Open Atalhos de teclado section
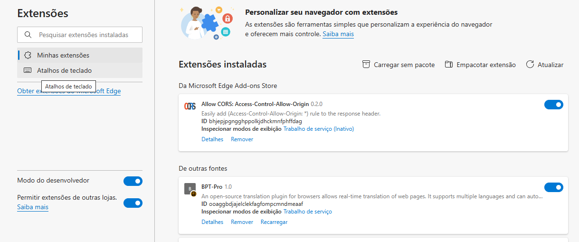The height and width of the screenshot is (242, 579). click(x=80, y=70)
